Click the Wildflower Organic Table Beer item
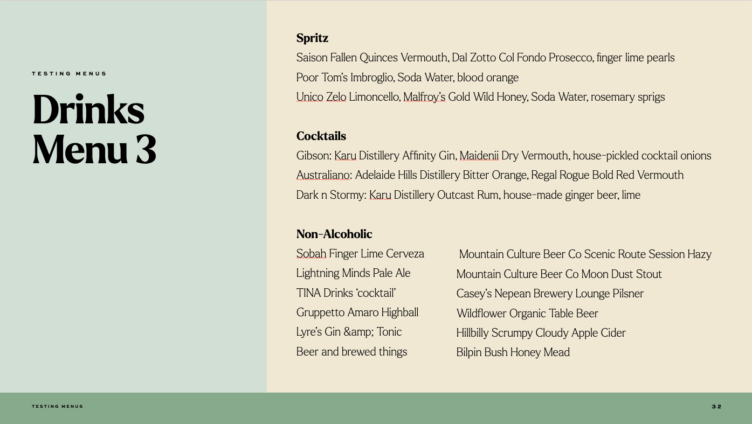Viewport: 752px width, 424px height. [527, 314]
